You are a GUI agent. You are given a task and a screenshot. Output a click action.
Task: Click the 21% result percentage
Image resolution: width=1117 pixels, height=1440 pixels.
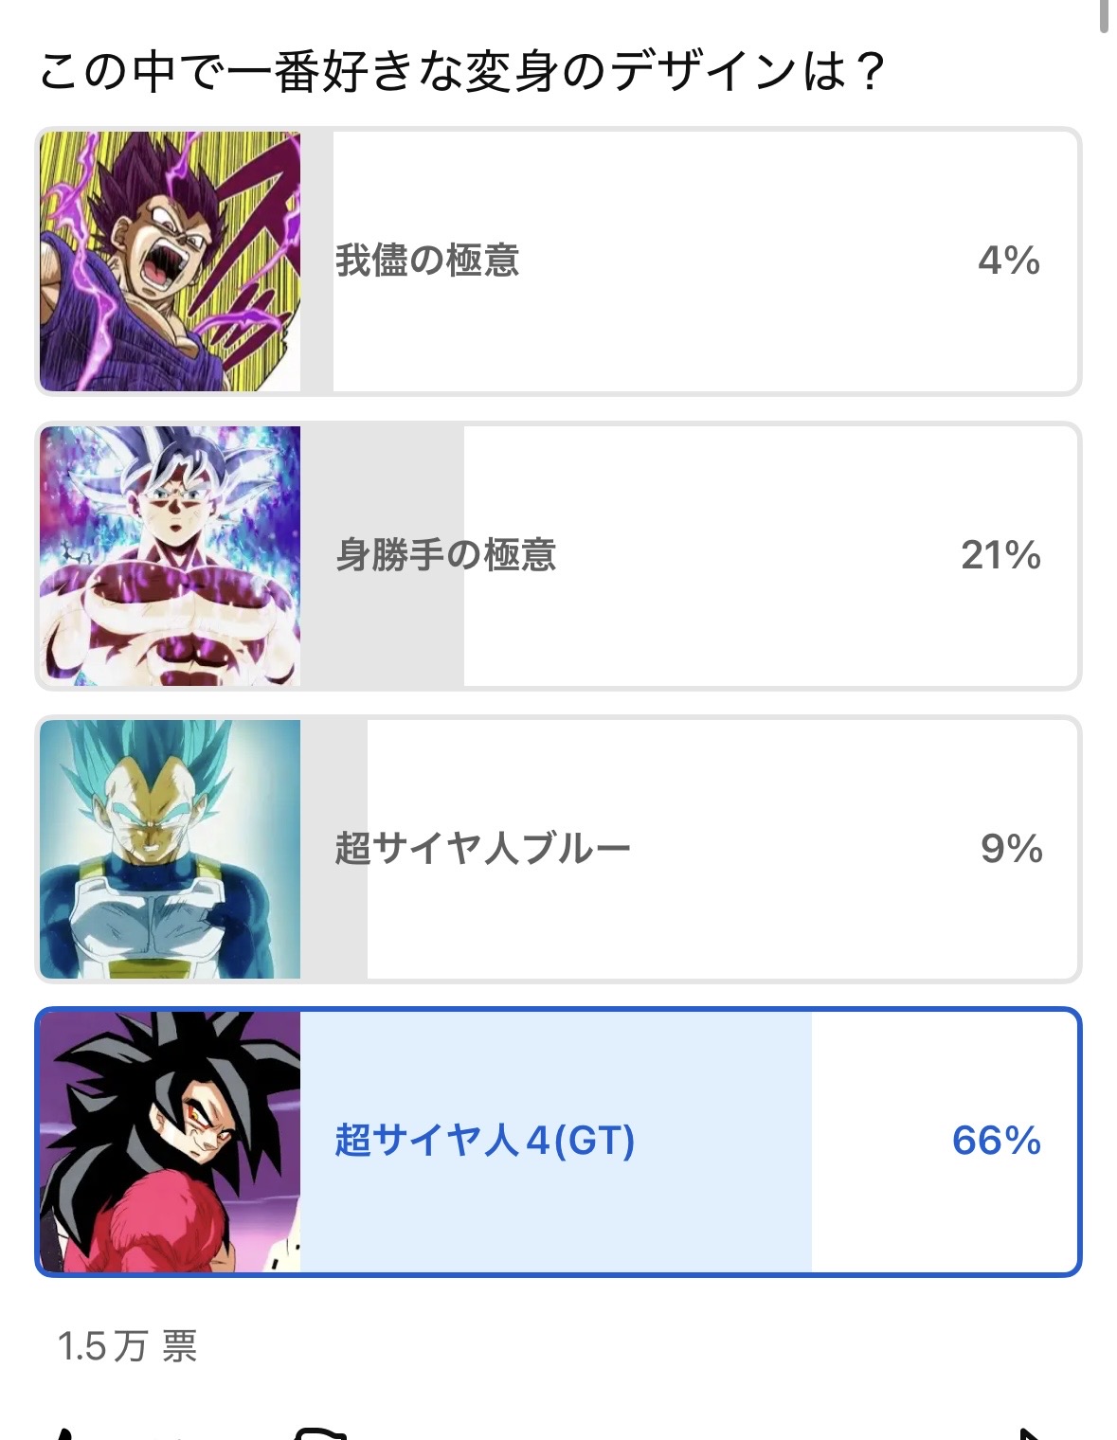coord(1000,555)
